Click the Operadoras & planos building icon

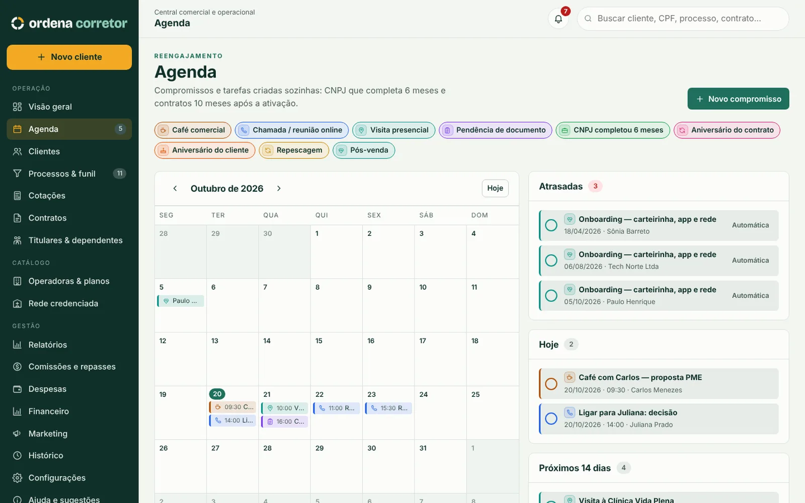(x=18, y=281)
